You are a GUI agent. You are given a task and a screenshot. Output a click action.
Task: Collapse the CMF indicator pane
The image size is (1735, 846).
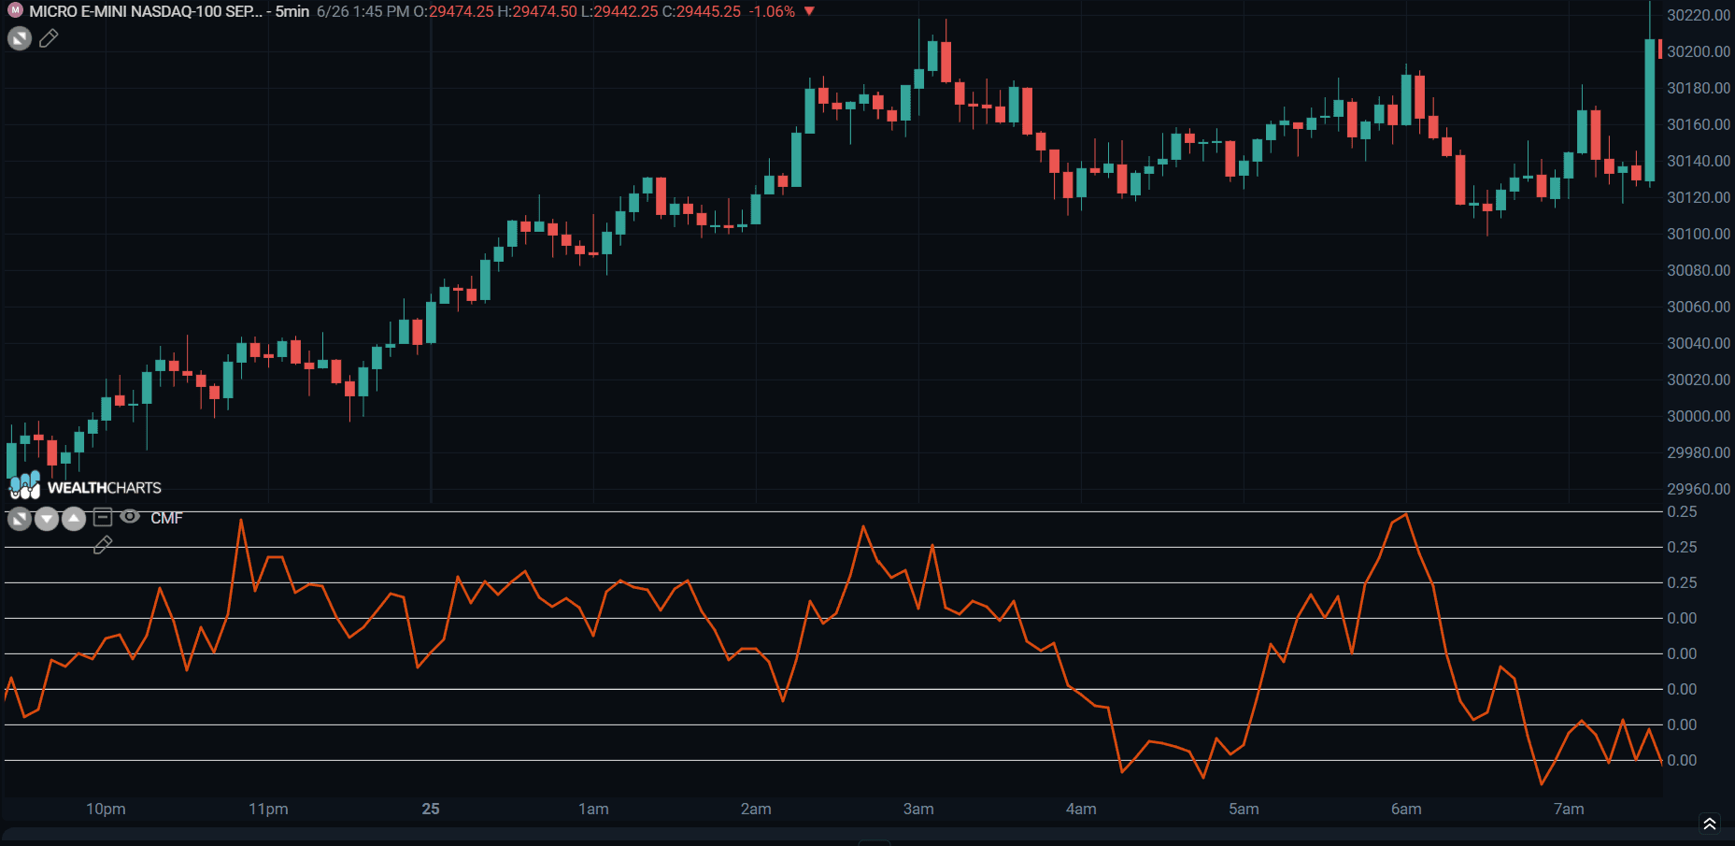point(103,517)
